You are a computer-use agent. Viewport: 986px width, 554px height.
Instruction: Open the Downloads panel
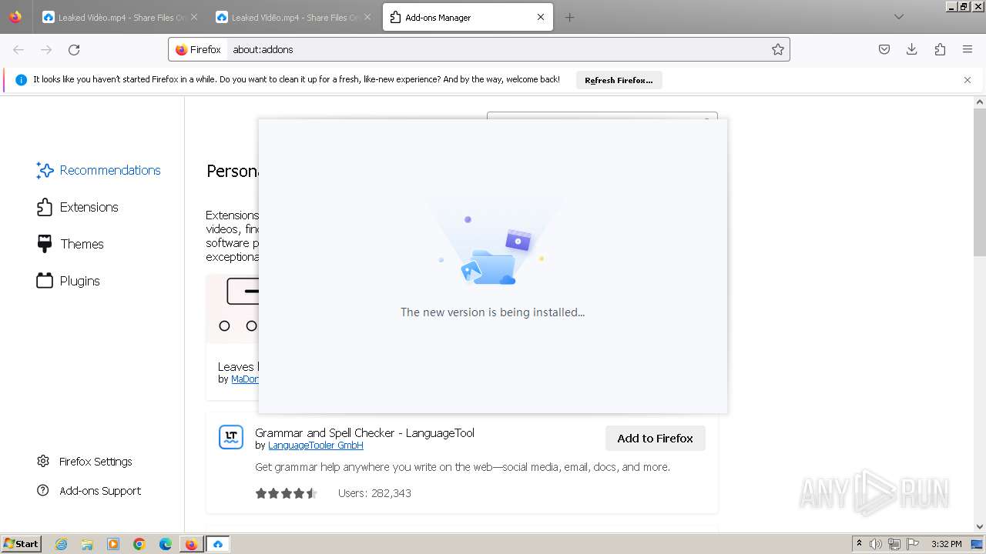912,49
